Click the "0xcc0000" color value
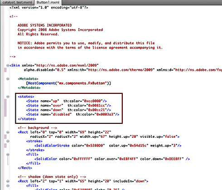This screenshot has width=222, height=190. [92, 101]
